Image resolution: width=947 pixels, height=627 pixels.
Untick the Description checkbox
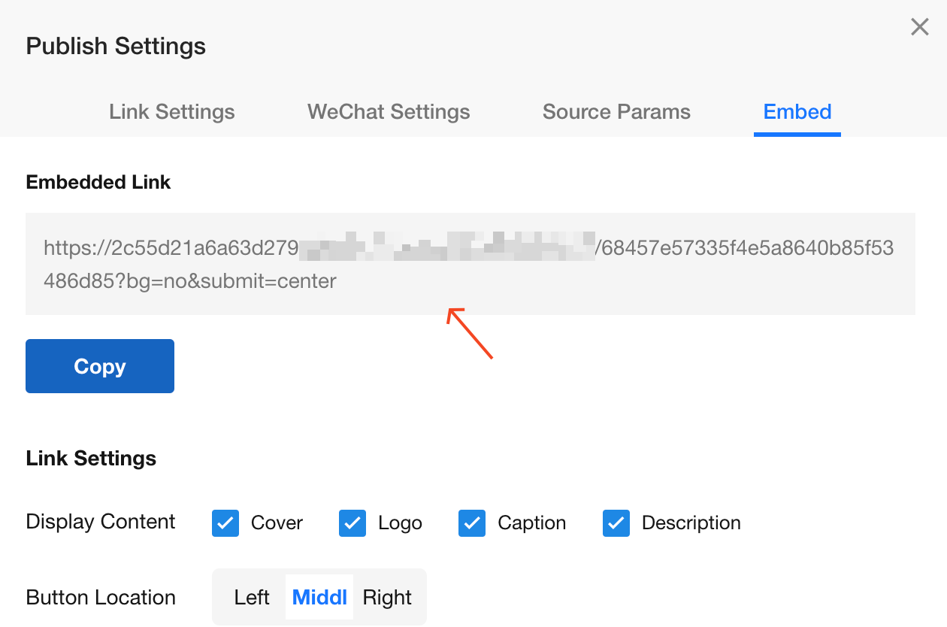coord(616,523)
